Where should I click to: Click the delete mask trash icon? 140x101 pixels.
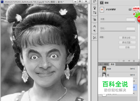pos(134,61)
